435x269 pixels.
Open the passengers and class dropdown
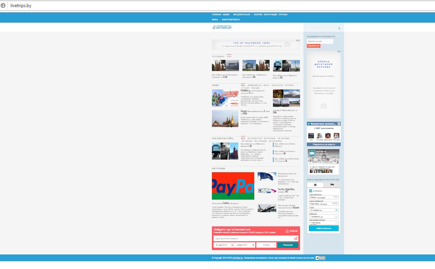[x=324, y=223]
